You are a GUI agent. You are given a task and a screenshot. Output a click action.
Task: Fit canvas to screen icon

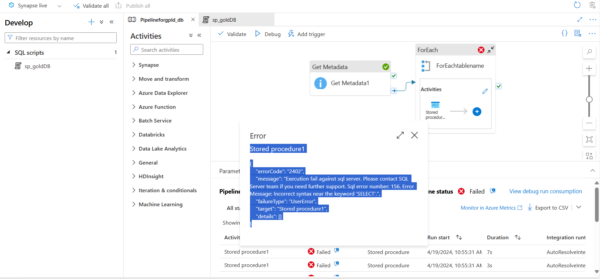point(589,139)
